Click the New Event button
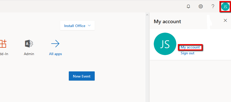 [82, 76]
